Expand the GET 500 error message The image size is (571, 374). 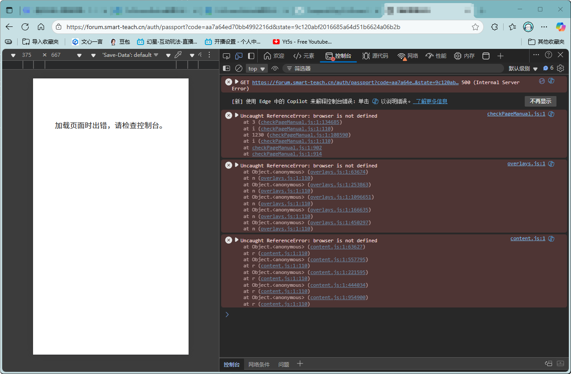coord(237,82)
